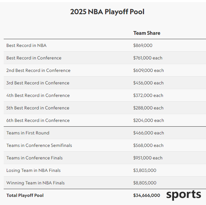The width and height of the screenshot is (206, 205).
Task: Click the '$761,000 each' amount
Action: [x=148, y=58]
